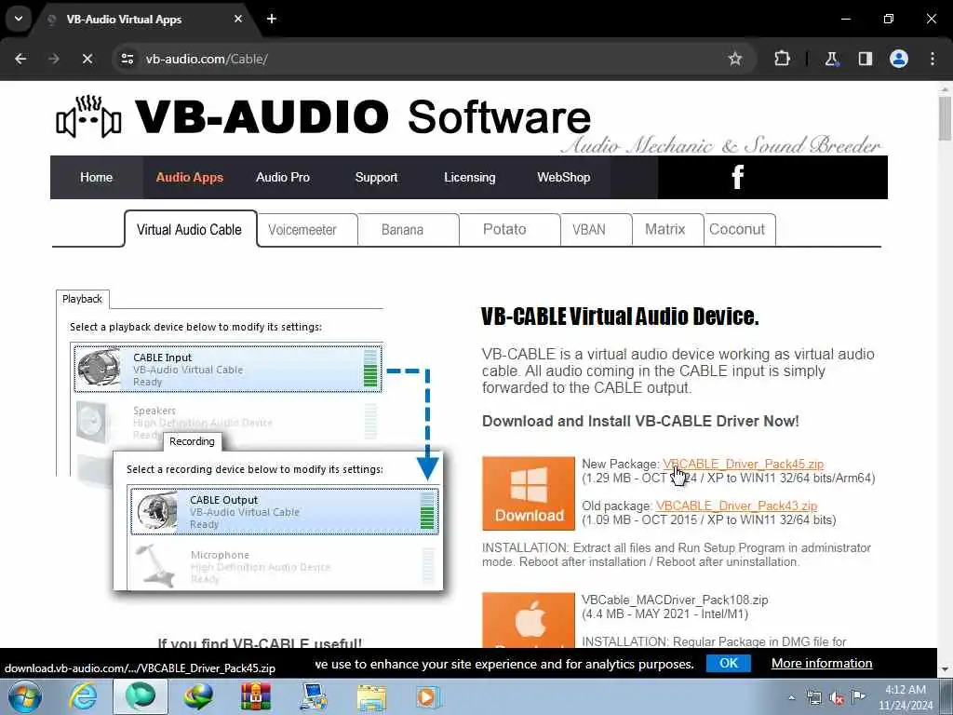Screen dimensions: 953x715
Task: Click the CABLE Output recording device image
Action: tap(156, 511)
